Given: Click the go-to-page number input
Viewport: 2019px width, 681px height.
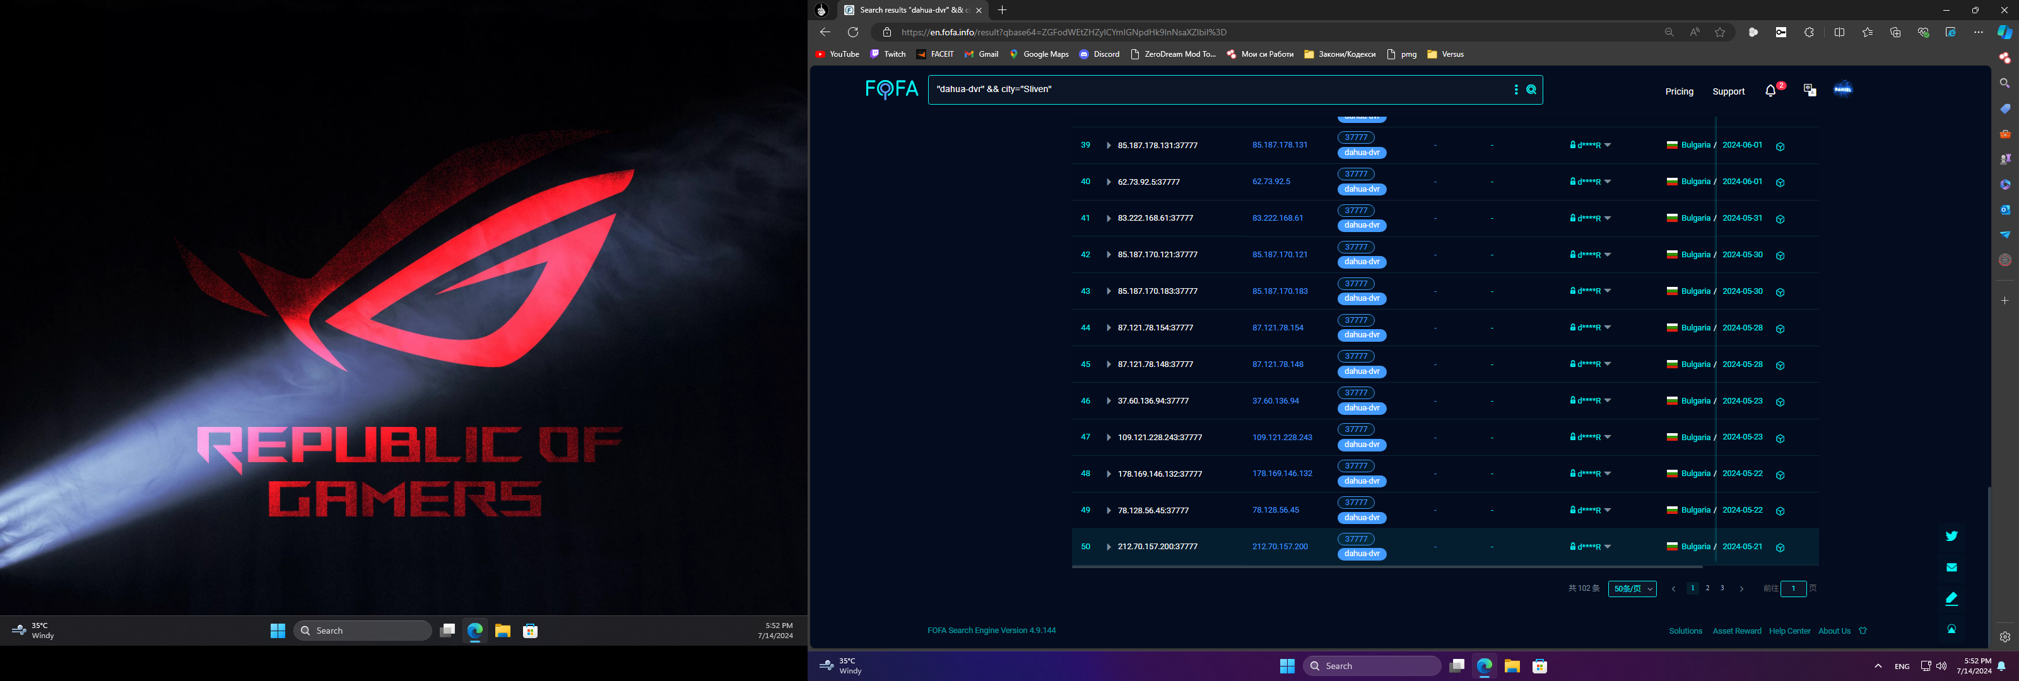Looking at the screenshot, I should point(1793,588).
